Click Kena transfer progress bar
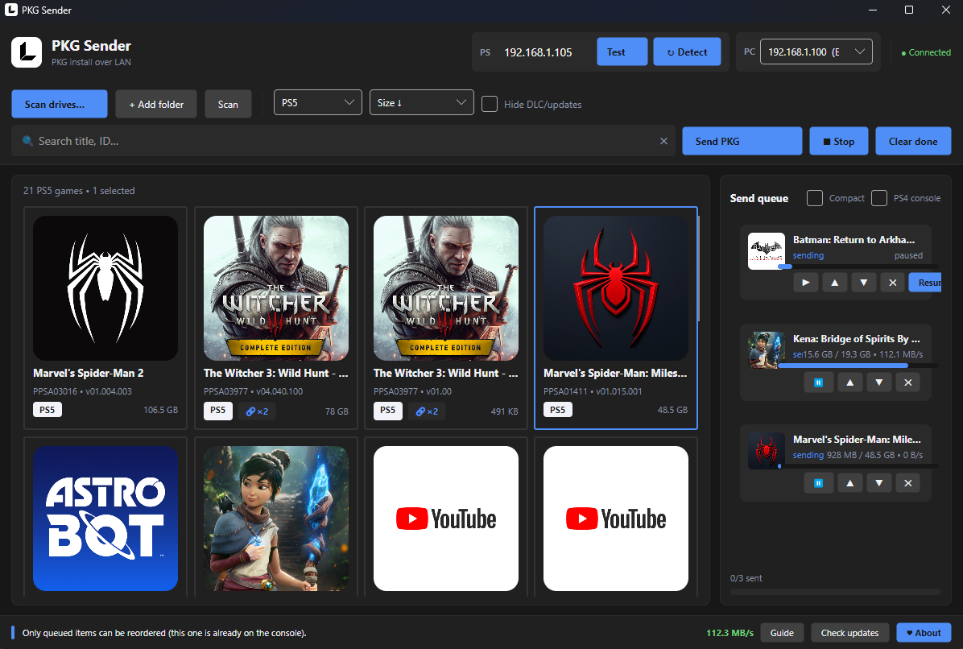 coord(858,366)
